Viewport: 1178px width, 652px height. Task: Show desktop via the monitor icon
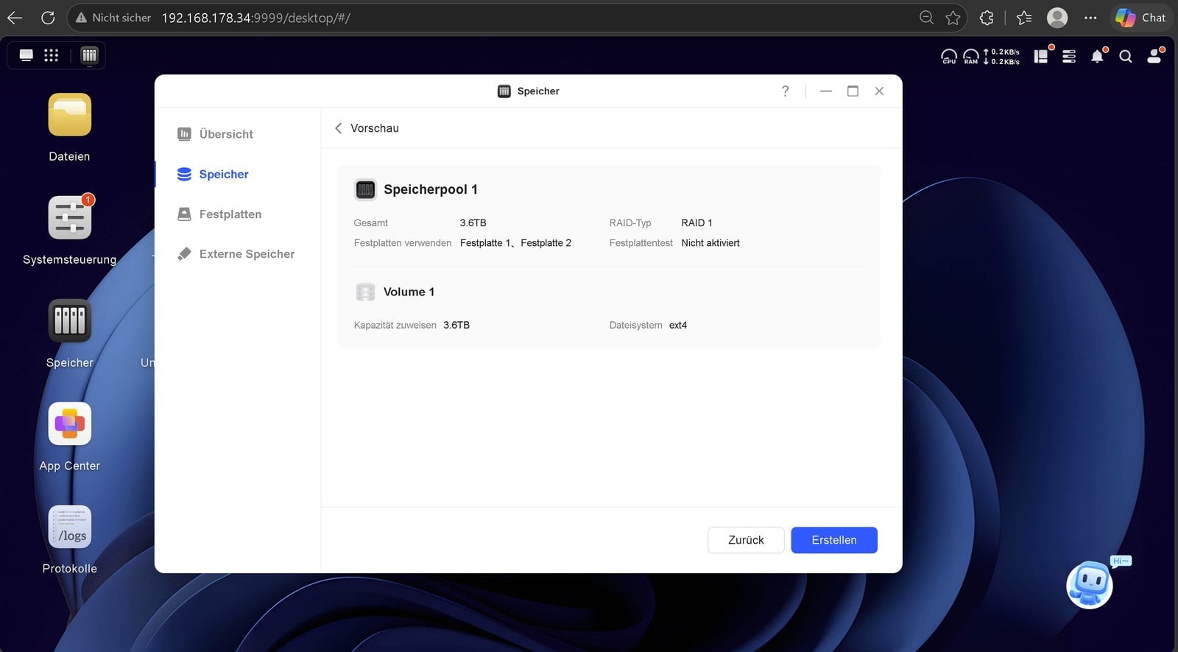click(x=27, y=55)
